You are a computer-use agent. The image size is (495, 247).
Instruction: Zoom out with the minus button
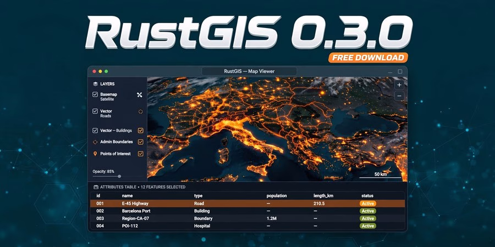click(x=399, y=96)
